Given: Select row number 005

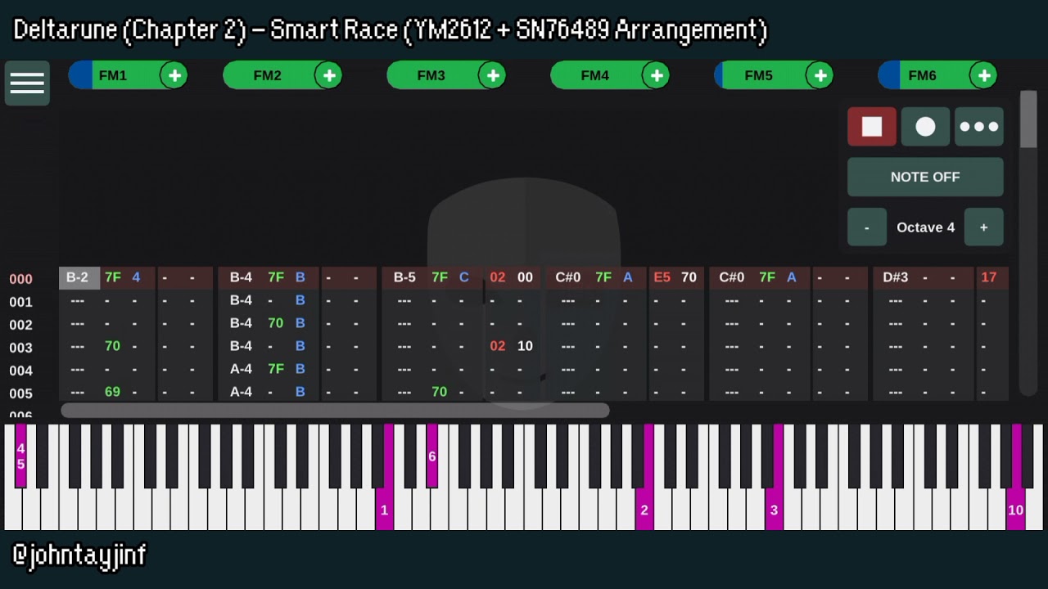Looking at the screenshot, I should click(21, 393).
